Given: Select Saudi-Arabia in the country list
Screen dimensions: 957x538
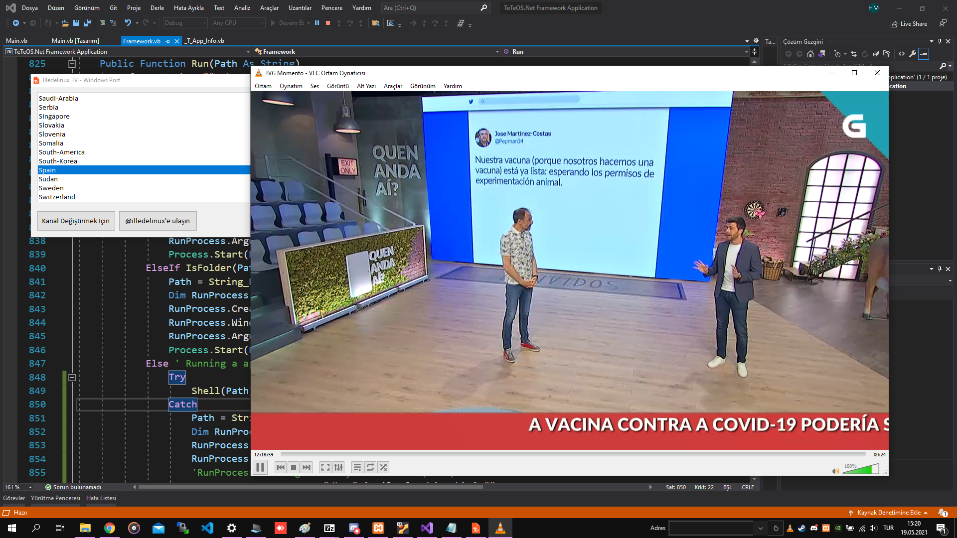Looking at the screenshot, I should (144, 98).
